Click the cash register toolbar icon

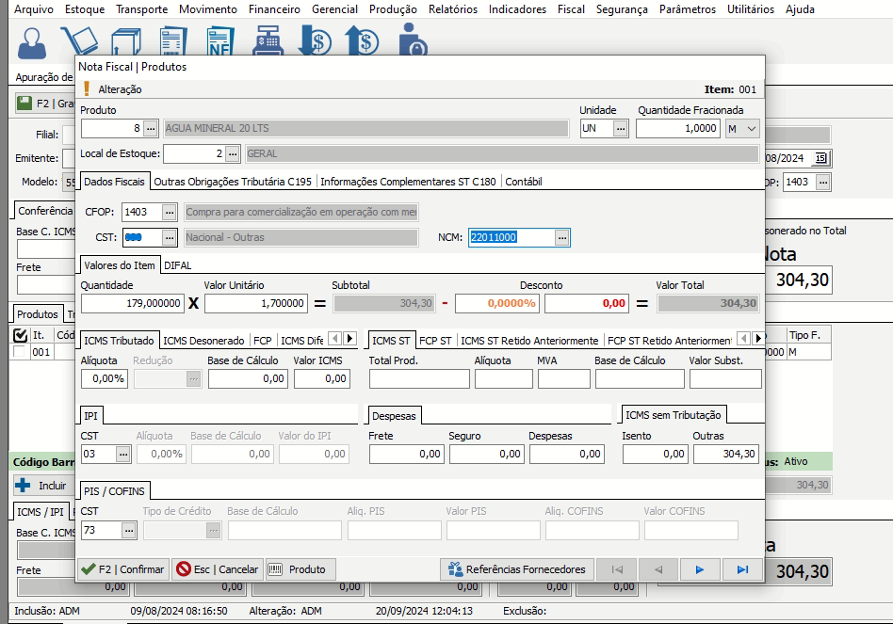[x=267, y=41]
